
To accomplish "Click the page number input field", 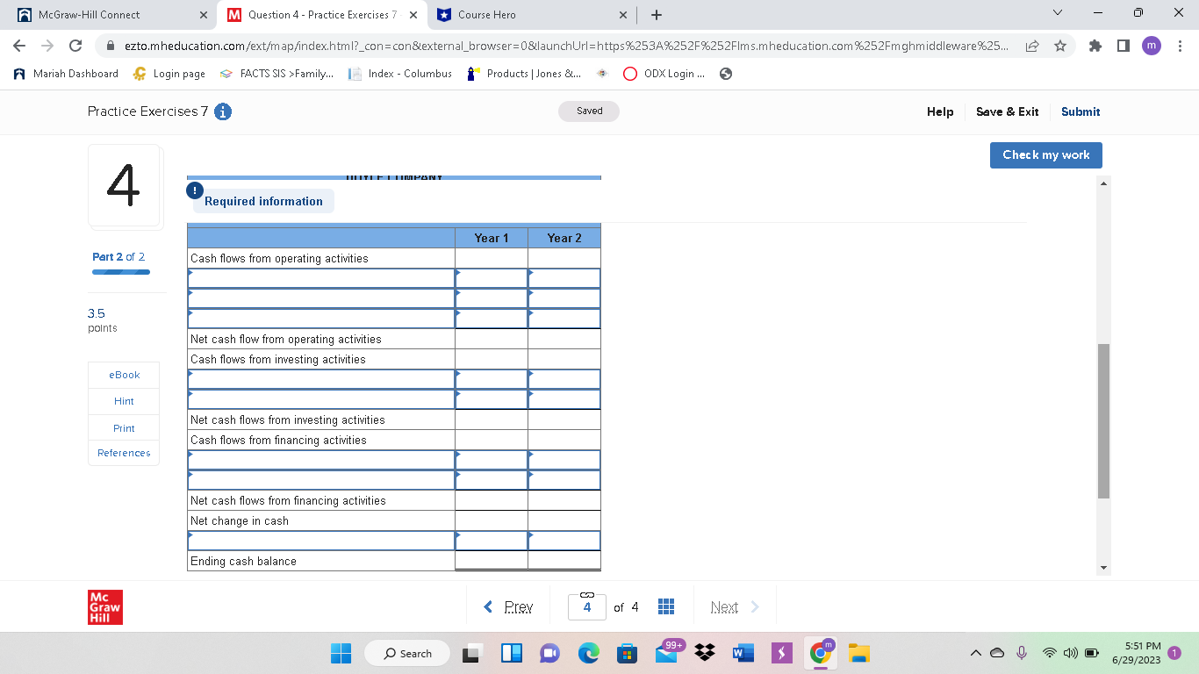I will 586,606.
